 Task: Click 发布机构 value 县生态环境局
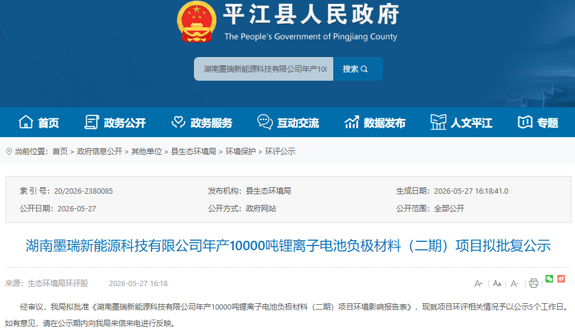pos(268,191)
